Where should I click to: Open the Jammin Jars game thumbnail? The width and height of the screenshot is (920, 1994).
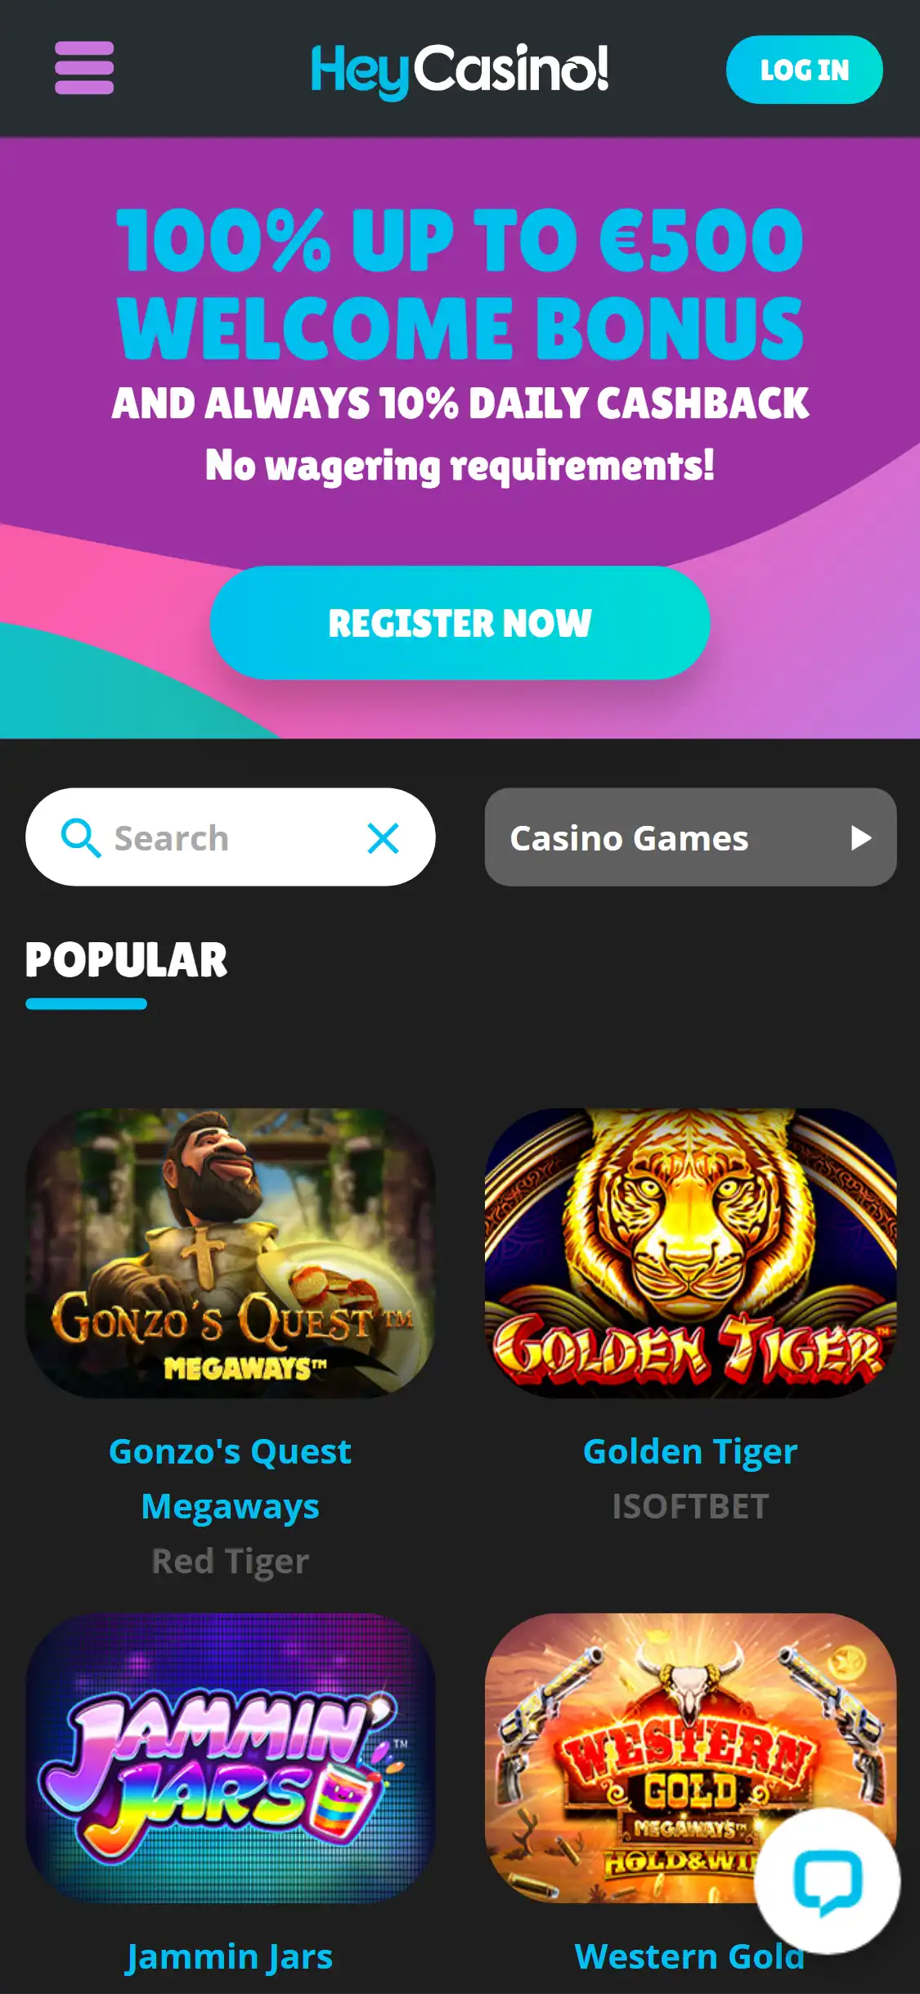point(231,1757)
